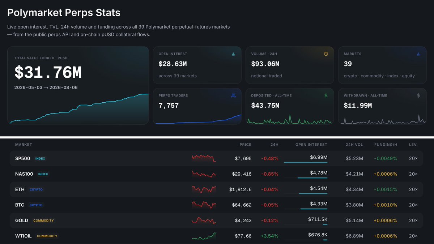The height and width of the screenshot is (244, 434).
Task: Click the Polymarket Perps Stats heading
Action: (64, 13)
